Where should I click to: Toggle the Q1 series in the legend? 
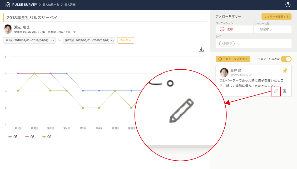[x=13, y=136]
